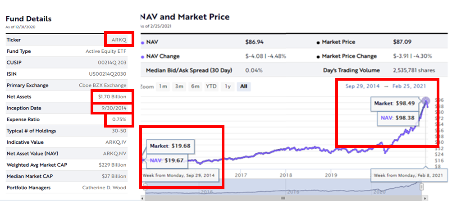This screenshot has width=452, height=201.
Task: Click the scrollbar right arrow under chart
Action: (x=425, y=198)
